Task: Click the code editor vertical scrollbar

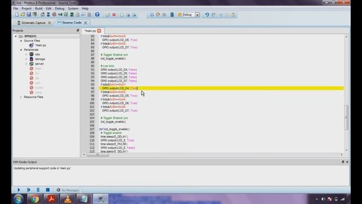Action: tap(346, 117)
